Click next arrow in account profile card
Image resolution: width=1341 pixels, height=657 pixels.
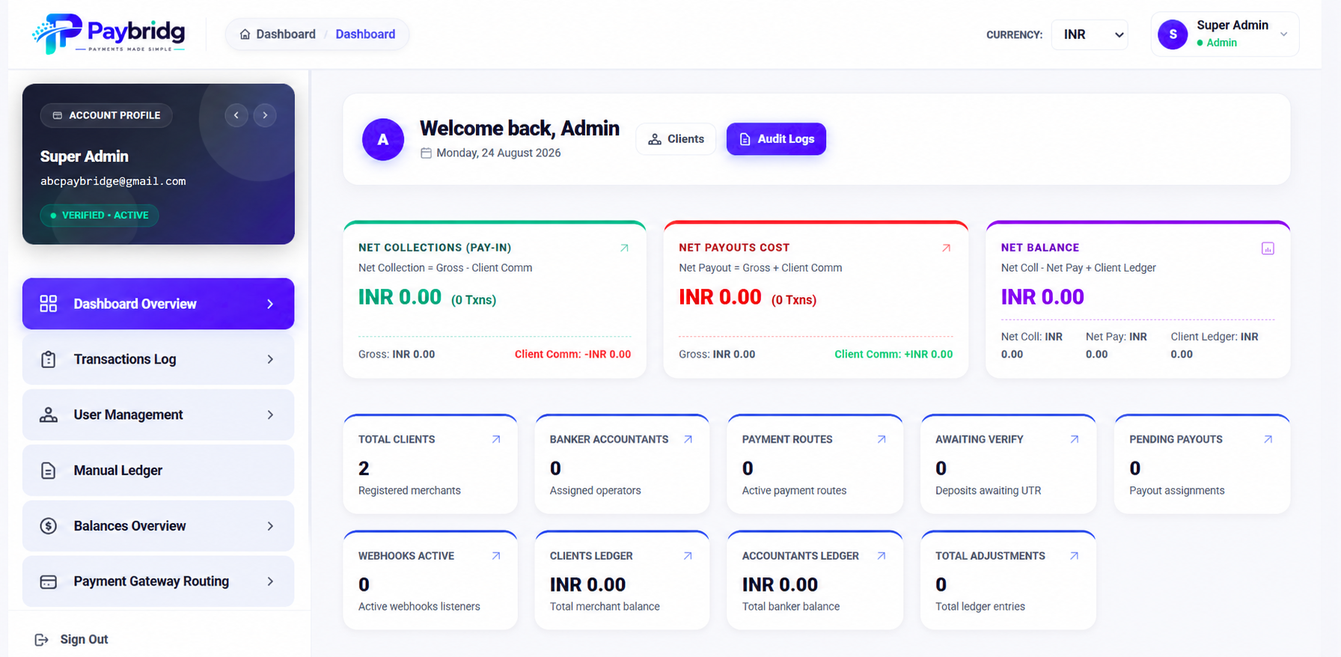[x=265, y=115]
